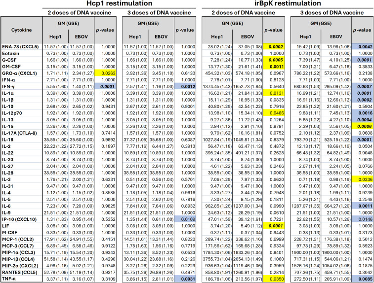
Task: Click the blue 0.0001 IFN-γ p-value cell
Action: coord(105,87)
